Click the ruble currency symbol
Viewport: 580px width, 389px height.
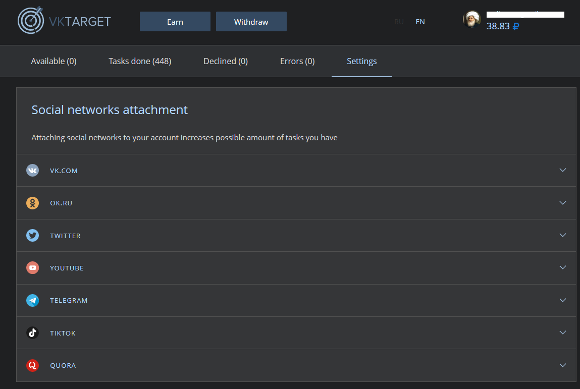[x=516, y=26]
